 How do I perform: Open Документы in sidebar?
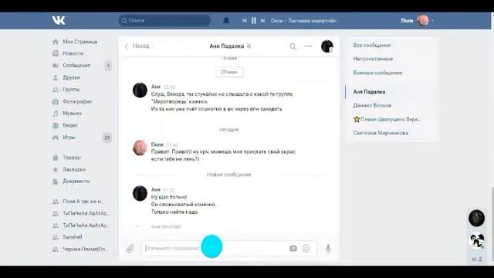click(x=76, y=181)
